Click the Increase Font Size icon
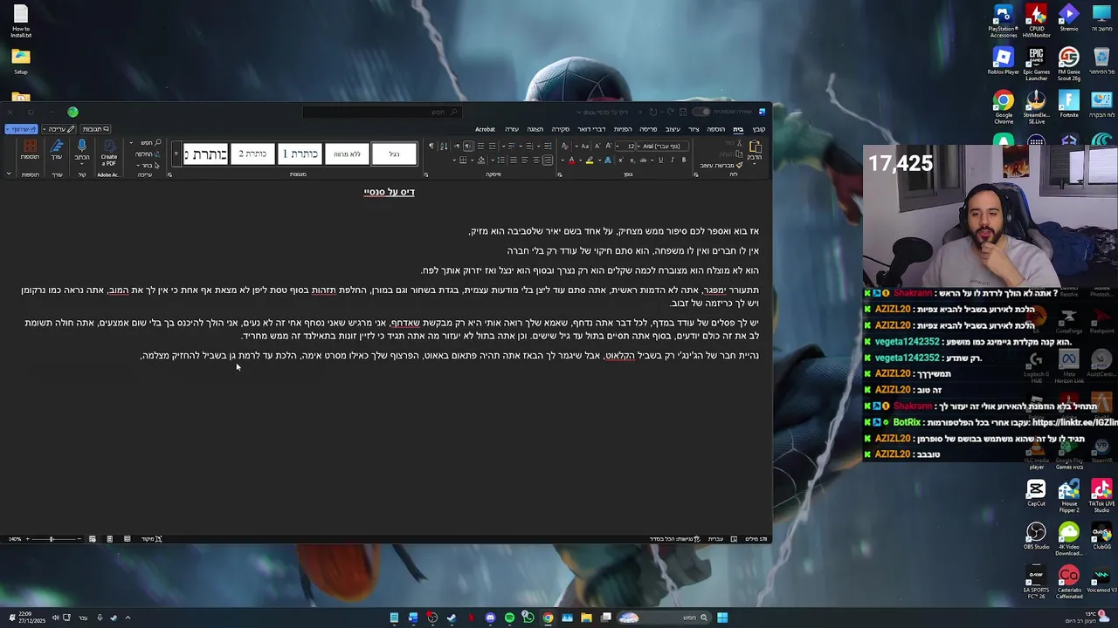The height and width of the screenshot is (628, 1118). point(609,146)
